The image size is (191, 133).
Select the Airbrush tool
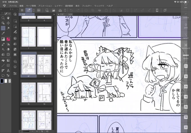click(8, 44)
